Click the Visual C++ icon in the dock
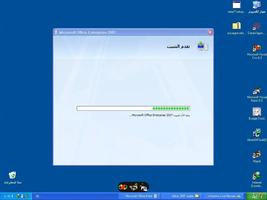The image size is (267, 200). [123, 187]
